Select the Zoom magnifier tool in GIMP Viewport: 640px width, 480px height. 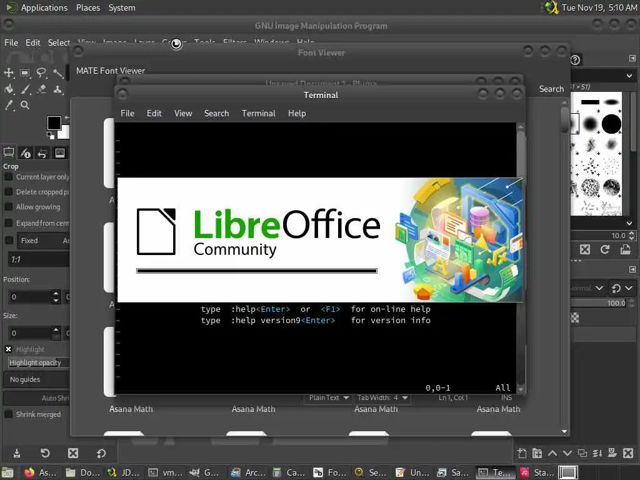coord(25,105)
